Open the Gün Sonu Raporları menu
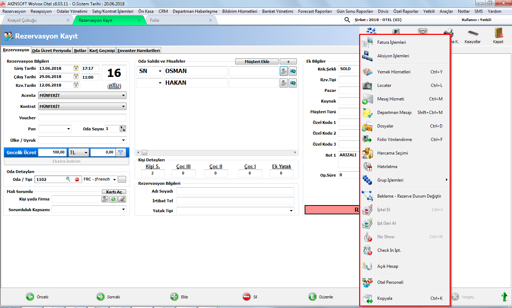The height and width of the screenshot is (308, 512). 355,11
